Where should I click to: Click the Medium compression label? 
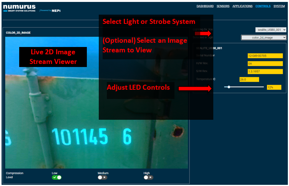coord(103,173)
